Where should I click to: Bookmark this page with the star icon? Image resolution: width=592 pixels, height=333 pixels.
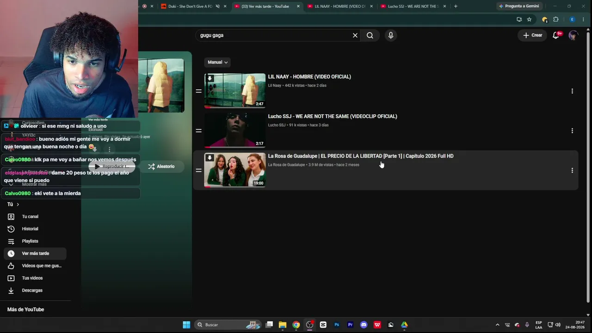pos(529,19)
